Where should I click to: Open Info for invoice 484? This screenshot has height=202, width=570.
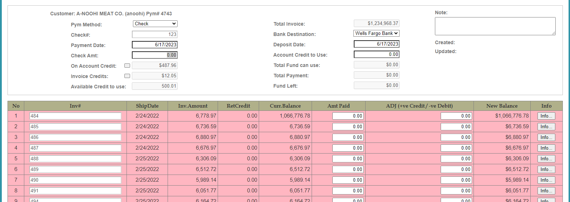(x=546, y=116)
